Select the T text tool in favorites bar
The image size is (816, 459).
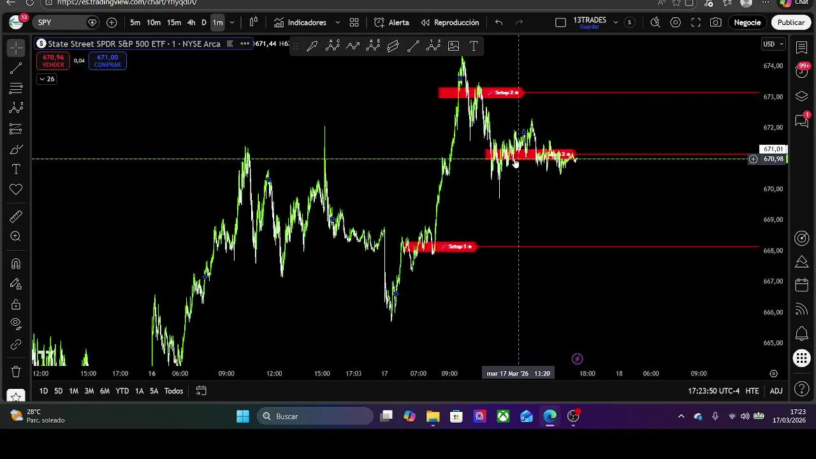(474, 46)
